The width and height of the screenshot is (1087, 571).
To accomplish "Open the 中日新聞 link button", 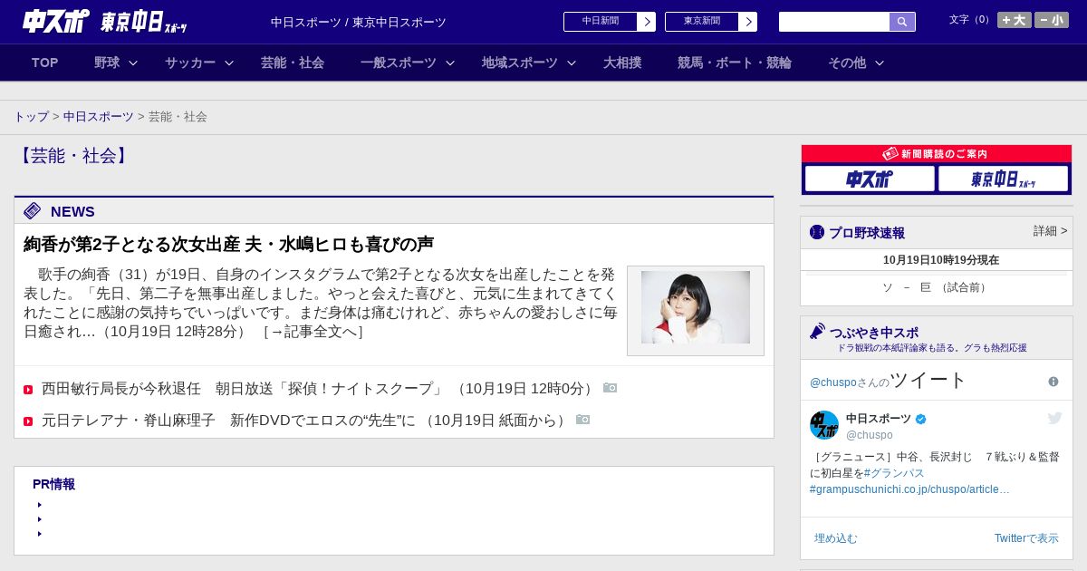I will click(601, 22).
